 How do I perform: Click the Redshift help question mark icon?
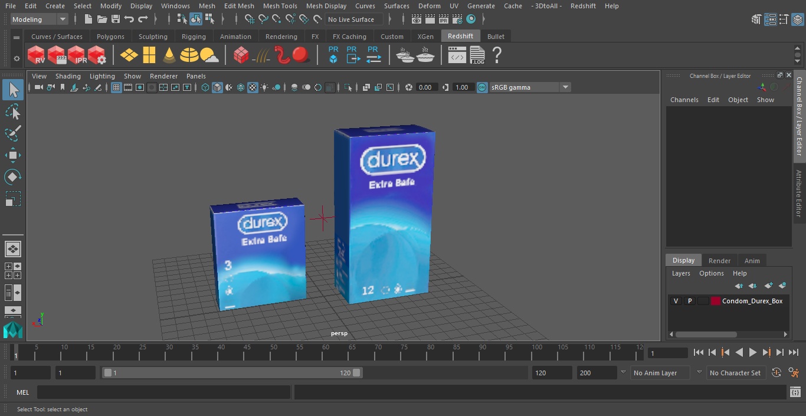point(497,55)
